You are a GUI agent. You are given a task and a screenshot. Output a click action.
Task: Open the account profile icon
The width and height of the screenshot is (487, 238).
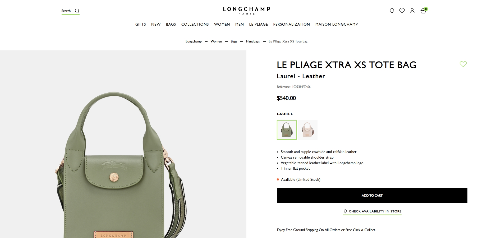tap(412, 11)
